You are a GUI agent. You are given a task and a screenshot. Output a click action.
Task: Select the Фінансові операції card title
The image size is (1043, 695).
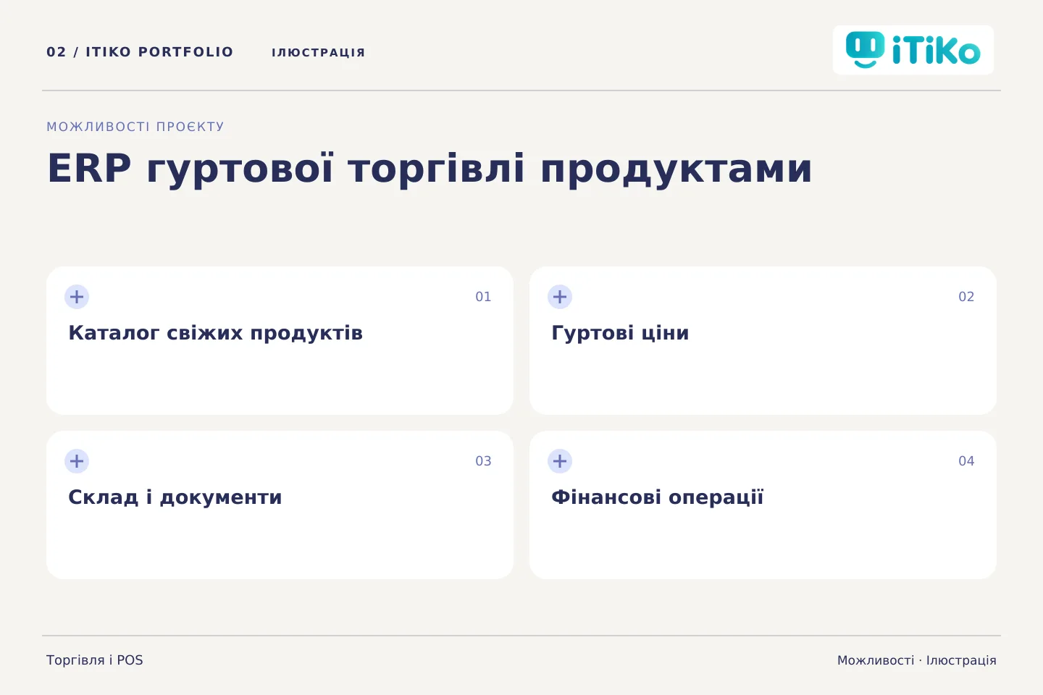coord(657,497)
